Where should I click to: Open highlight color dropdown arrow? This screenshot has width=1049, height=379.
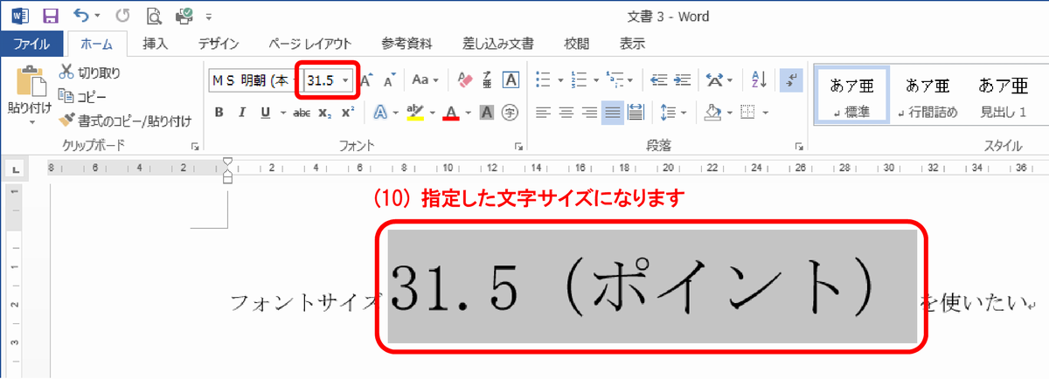pos(432,112)
